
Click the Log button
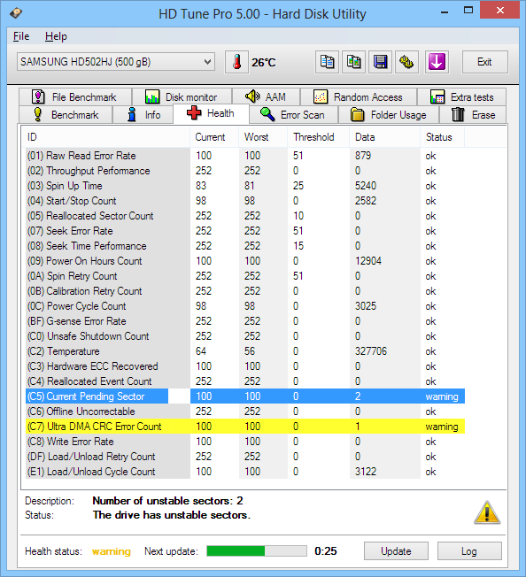coord(469,551)
